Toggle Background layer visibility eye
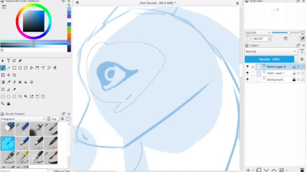Viewport: 306px width, 172px height. 248,80
